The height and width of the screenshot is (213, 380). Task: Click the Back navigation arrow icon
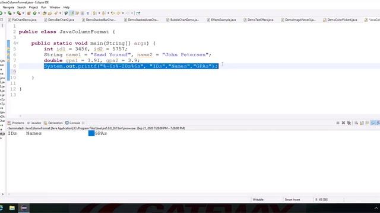pos(119,13)
